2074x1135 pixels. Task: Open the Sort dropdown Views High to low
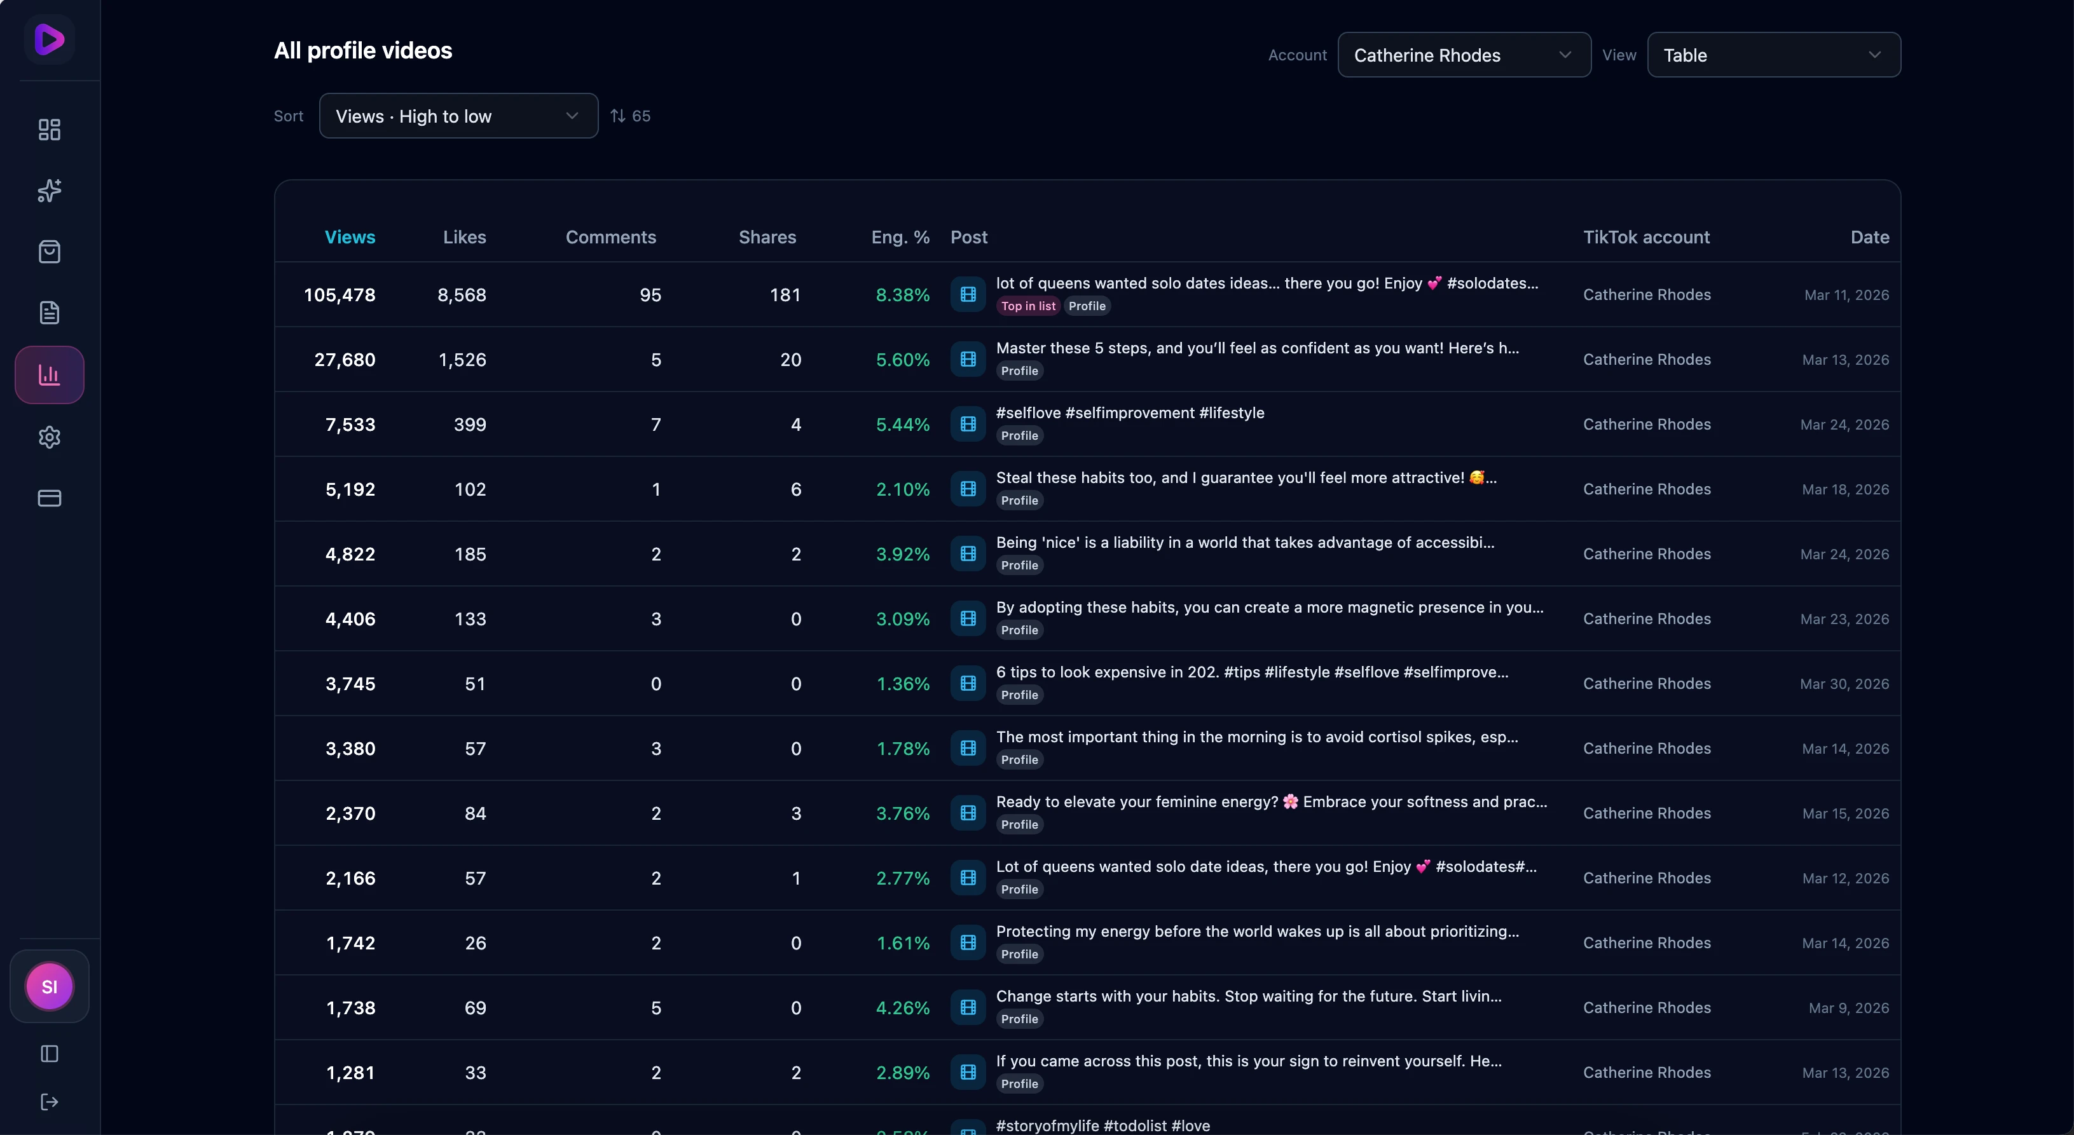point(458,116)
